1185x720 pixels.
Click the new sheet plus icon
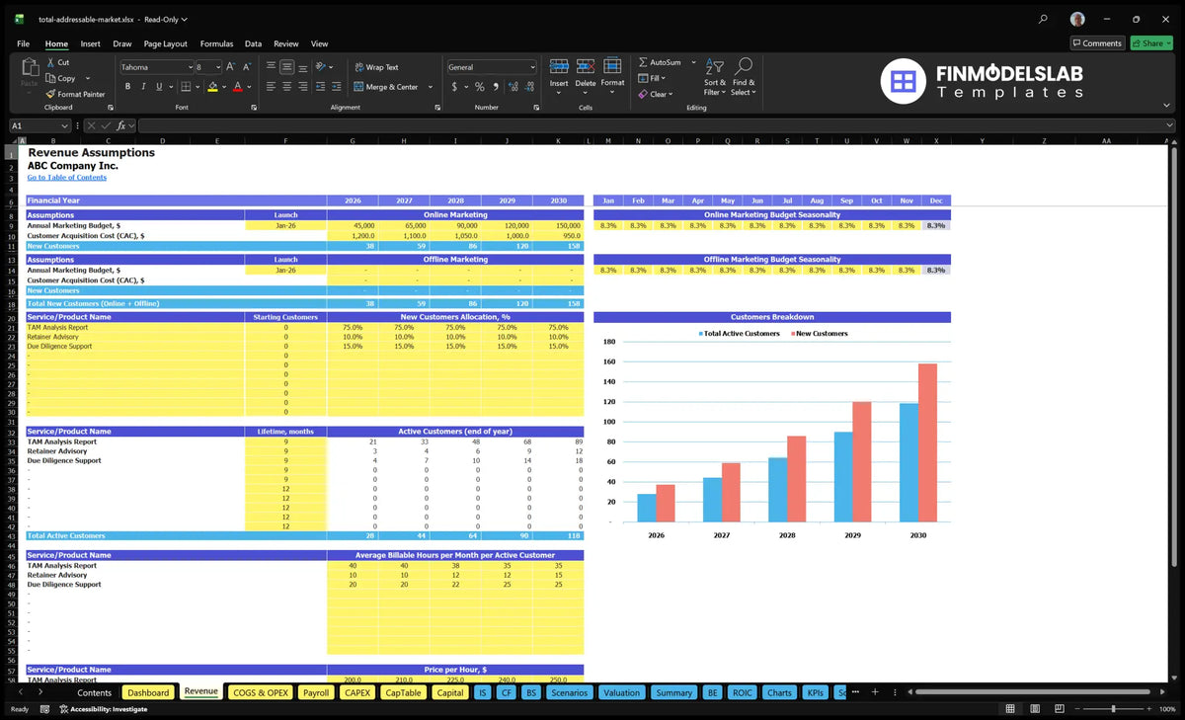pos(874,692)
